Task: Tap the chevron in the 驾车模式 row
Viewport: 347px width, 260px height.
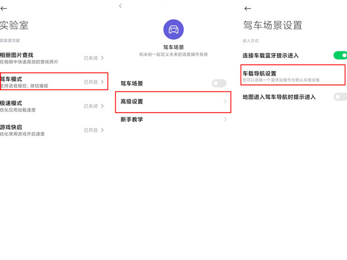Action: [x=103, y=82]
